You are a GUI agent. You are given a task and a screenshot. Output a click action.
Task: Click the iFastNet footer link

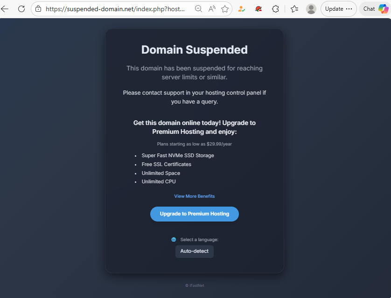(x=195, y=285)
